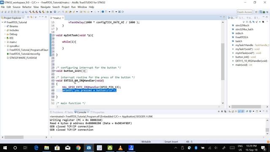Select stm32f4xx.h in Outline
Viewport: 270px width, 152px height.
point(242,25)
